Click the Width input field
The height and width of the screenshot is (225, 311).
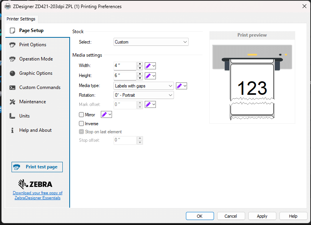[125, 66]
